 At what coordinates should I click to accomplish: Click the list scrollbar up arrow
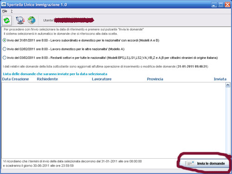coord(228,85)
